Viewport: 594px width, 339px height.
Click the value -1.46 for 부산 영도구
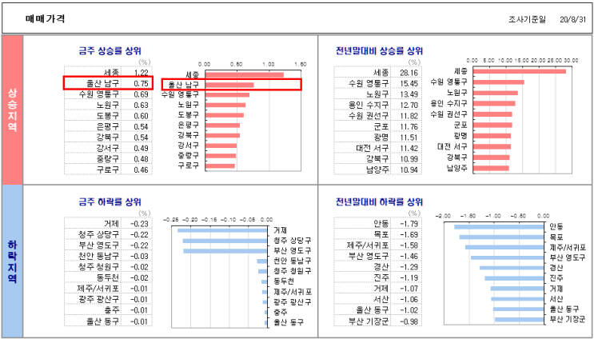(x=410, y=256)
